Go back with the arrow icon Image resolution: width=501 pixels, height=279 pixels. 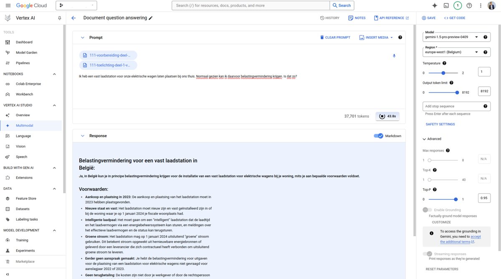tap(73, 18)
